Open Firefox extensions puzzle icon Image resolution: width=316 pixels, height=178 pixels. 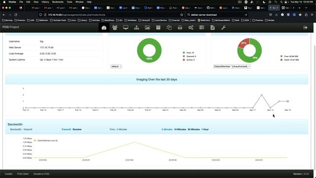(306, 15)
